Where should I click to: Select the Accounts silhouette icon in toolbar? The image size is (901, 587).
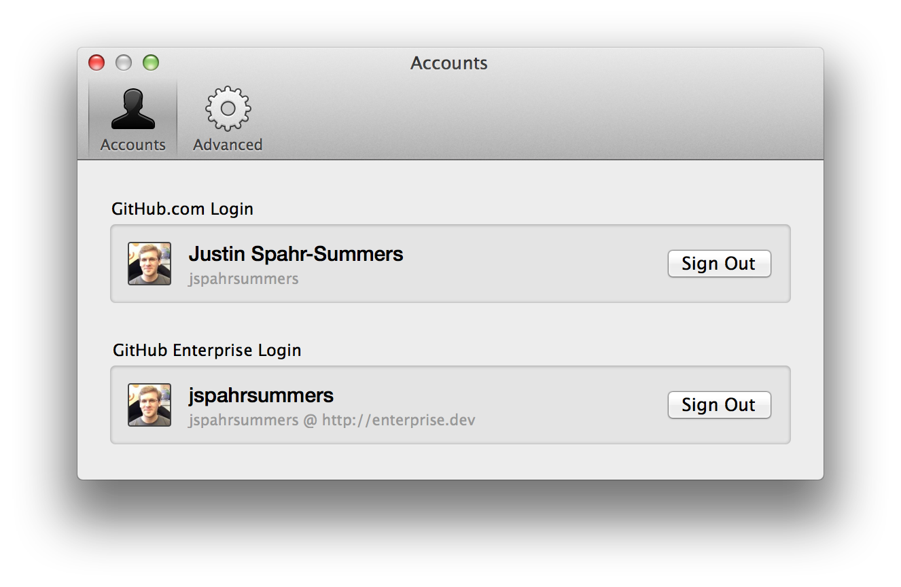coord(133,109)
